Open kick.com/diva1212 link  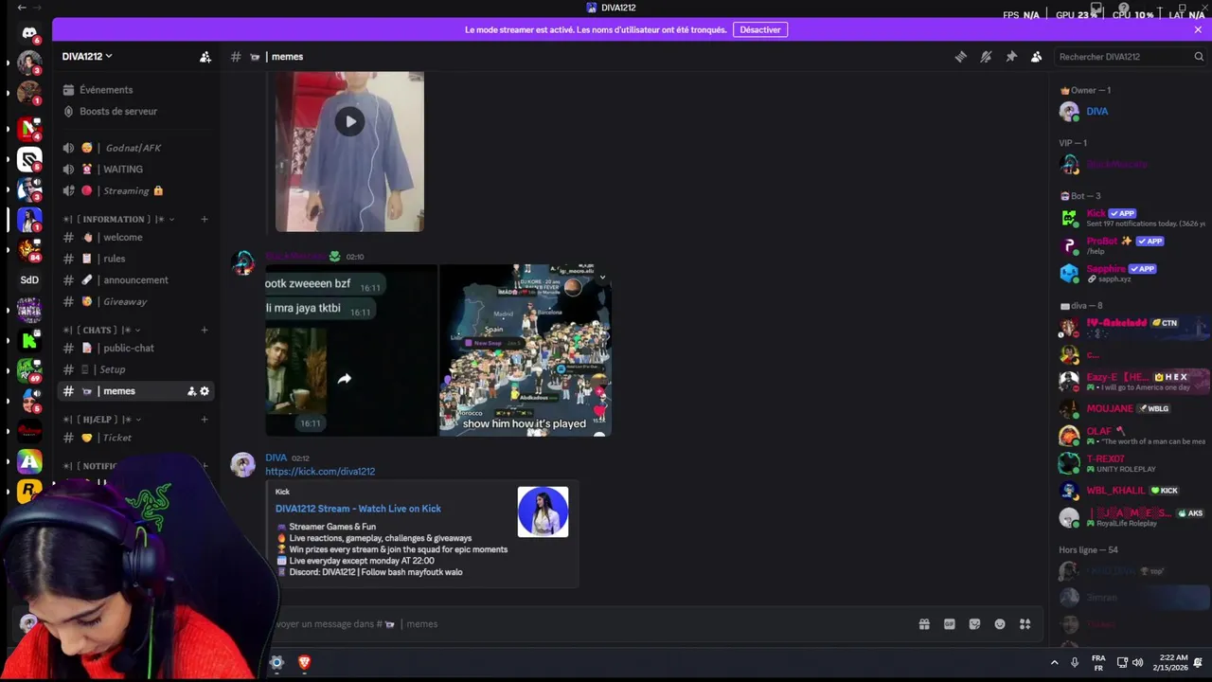coord(320,472)
